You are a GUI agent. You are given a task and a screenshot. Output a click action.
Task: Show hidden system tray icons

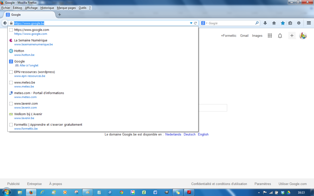[259, 193]
